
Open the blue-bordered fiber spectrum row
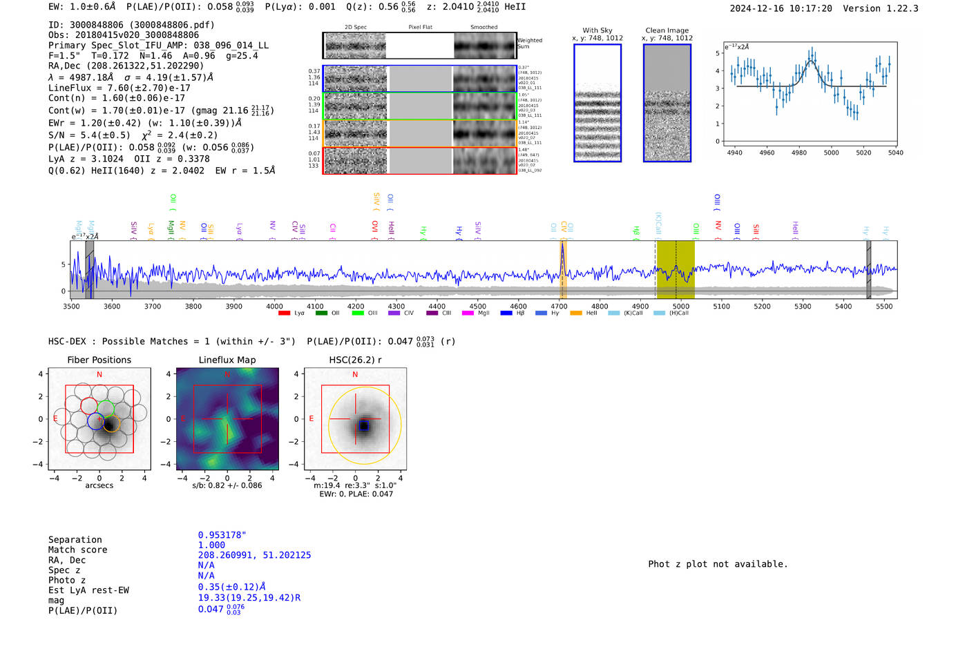point(419,79)
